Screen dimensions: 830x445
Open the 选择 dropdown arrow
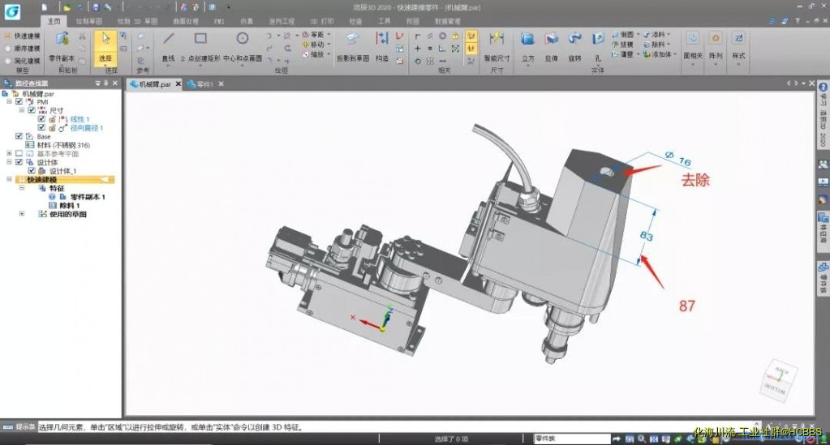click(105, 66)
